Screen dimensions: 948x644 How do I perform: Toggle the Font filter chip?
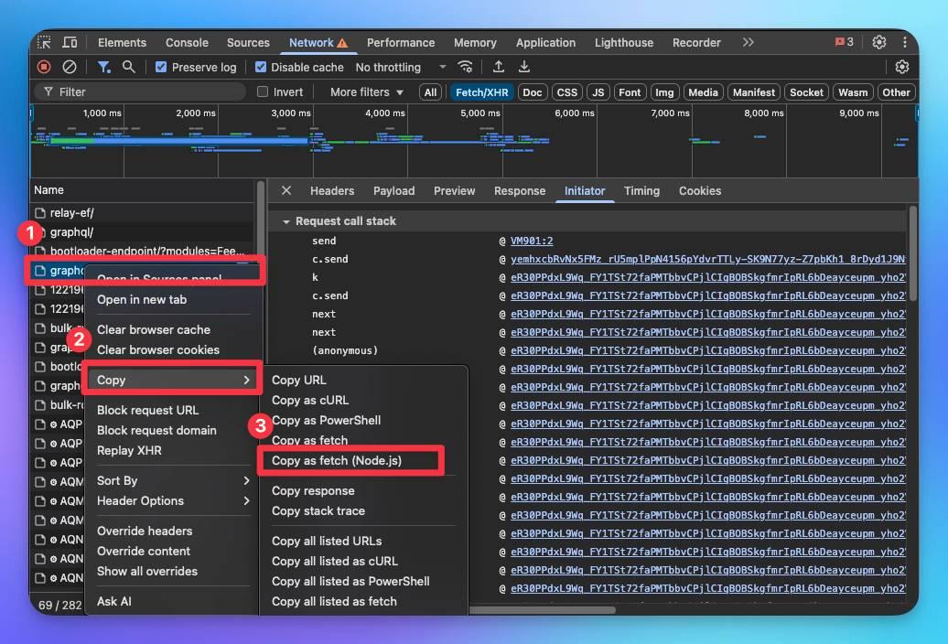[x=630, y=92]
